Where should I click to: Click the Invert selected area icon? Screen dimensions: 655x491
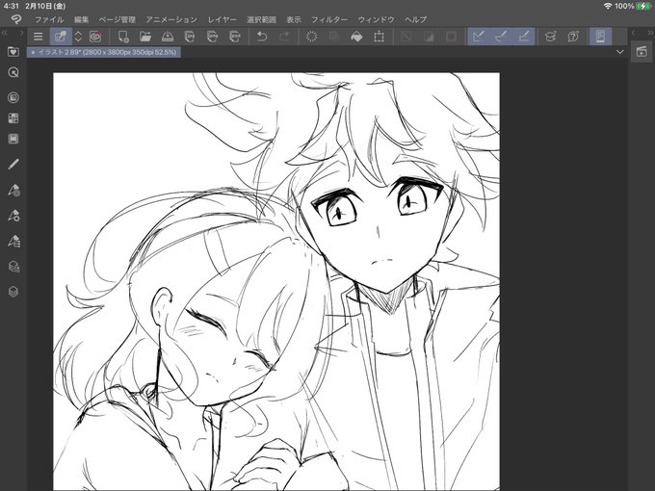pos(429,37)
